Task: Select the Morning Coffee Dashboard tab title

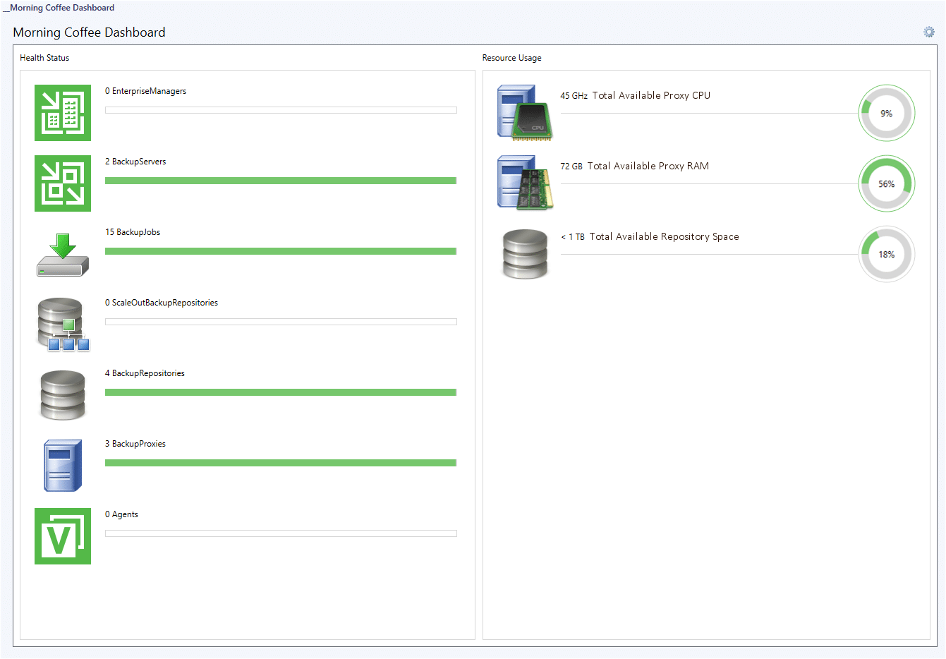Action: pyautogui.click(x=62, y=8)
